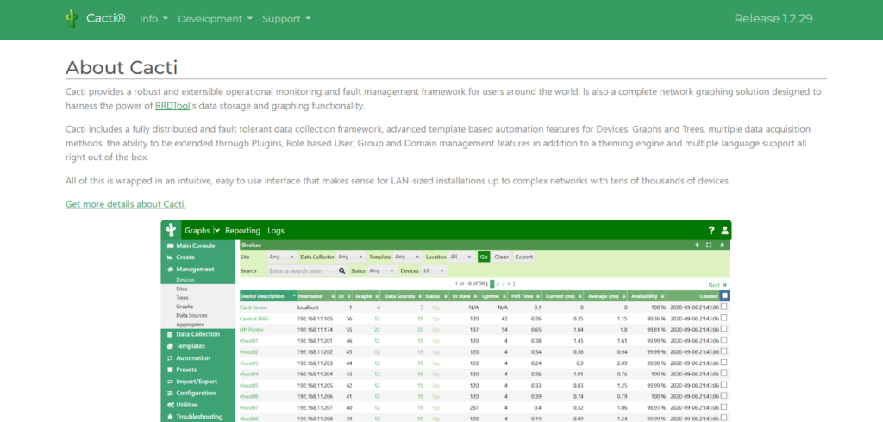The width and height of the screenshot is (883, 422).
Task: Go to page 2 of devices list
Action: pyautogui.click(x=498, y=283)
